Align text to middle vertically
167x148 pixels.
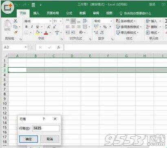[x=73, y=21]
